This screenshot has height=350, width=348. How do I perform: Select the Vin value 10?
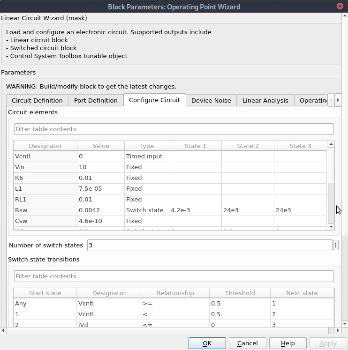click(x=101, y=167)
